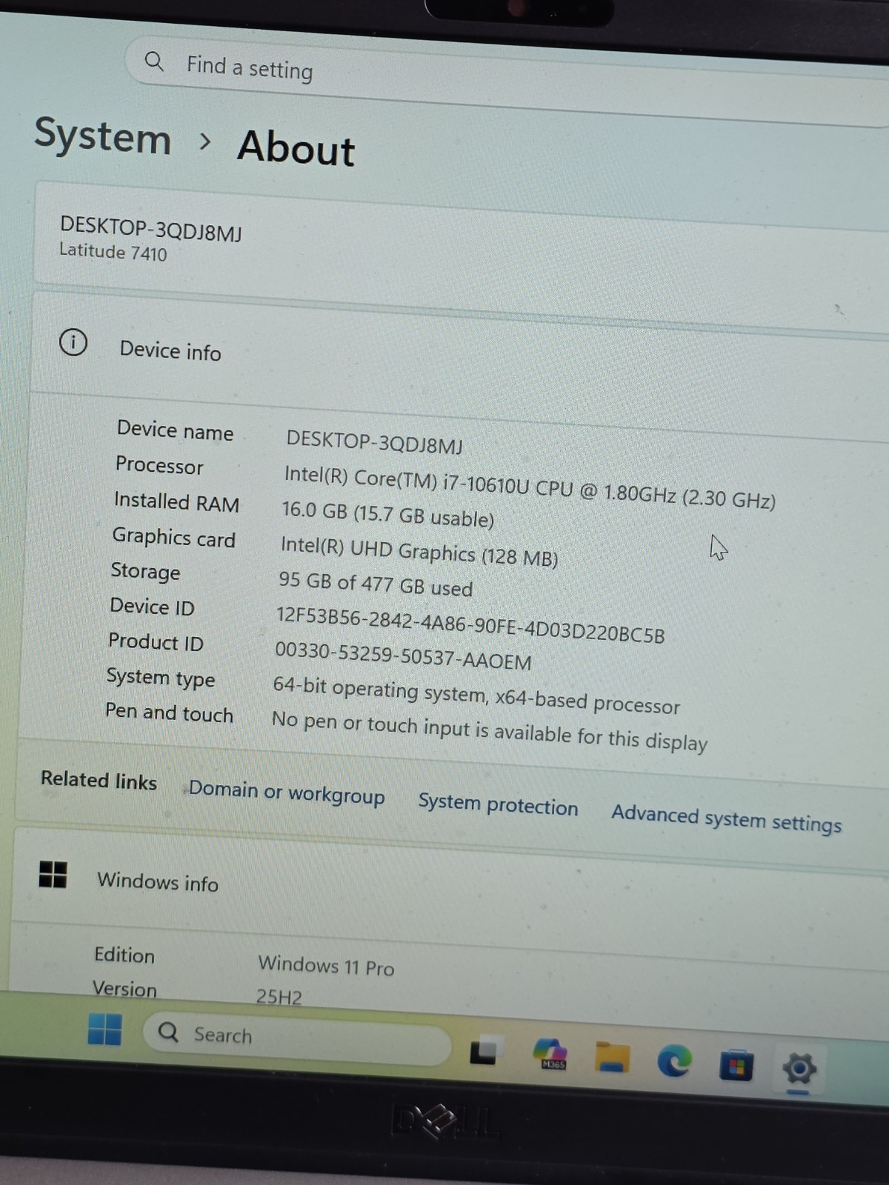Click the taskbar Search box
The height and width of the screenshot is (1185, 889).
(x=296, y=1038)
